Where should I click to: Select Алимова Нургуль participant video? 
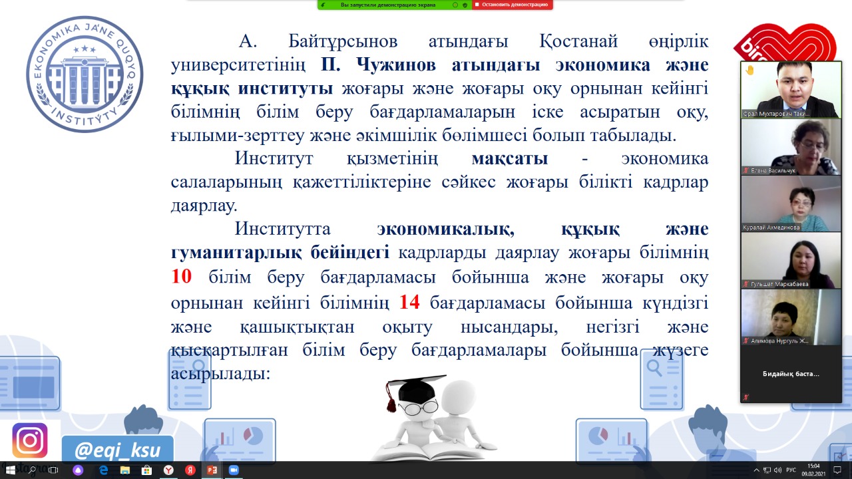click(x=791, y=317)
